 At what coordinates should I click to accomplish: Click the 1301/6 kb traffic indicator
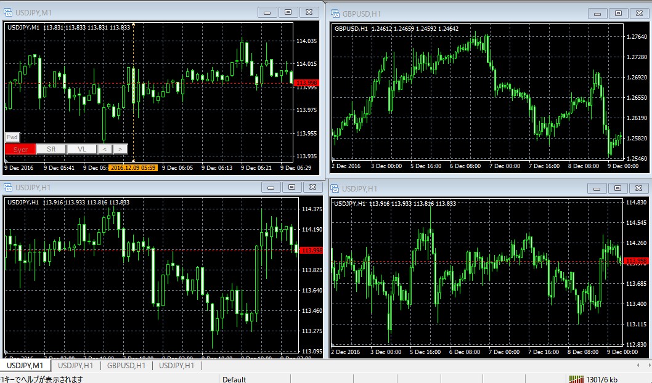pyautogui.click(x=601, y=379)
